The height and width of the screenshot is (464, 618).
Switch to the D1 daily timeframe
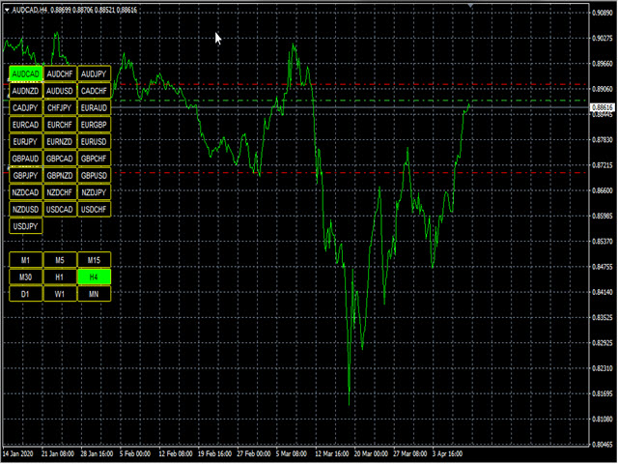coord(26,294)
